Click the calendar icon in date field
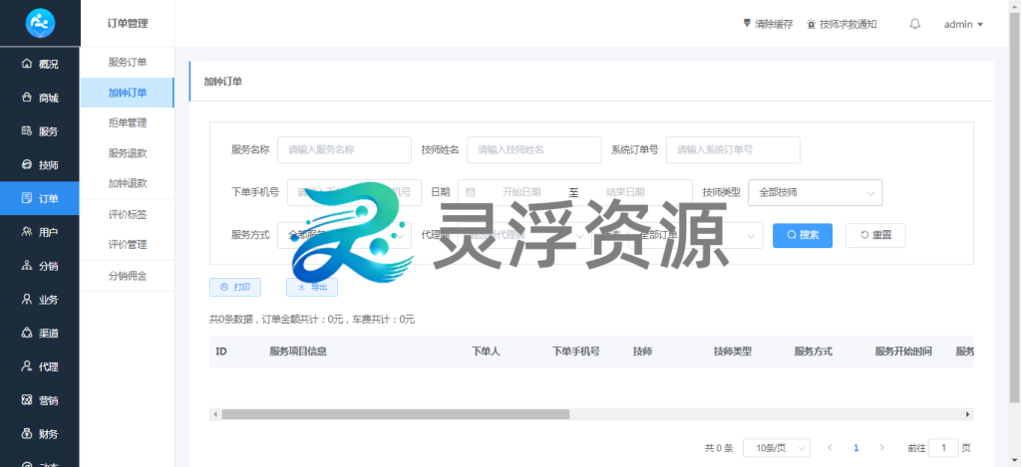Image resolution: width=1021 pixels, height=467 pixels. 471,192
